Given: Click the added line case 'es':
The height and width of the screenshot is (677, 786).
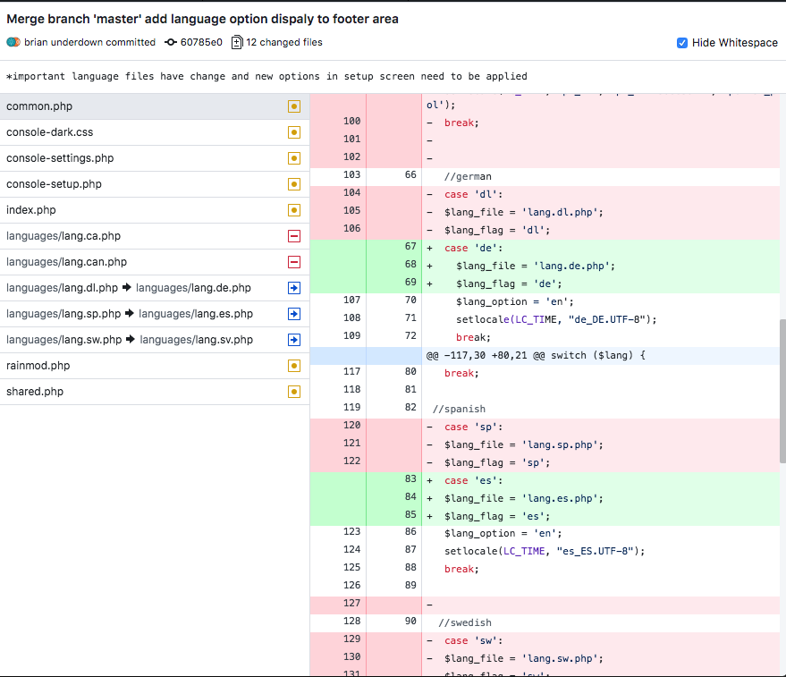Looking at the screenshot, I should click(545, 481).
